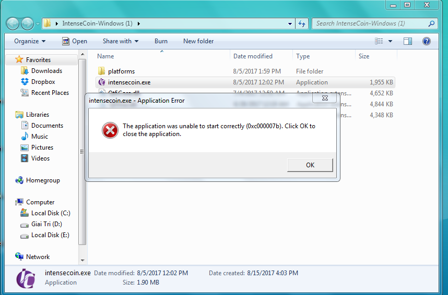Image resolution: width=448 pixels, height=295 pixels.
Task: Open the Organize menu
Action: pos(30,41)
